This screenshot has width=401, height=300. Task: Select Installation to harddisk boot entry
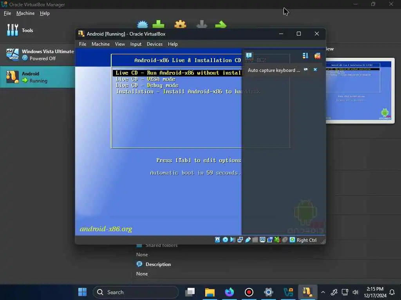[x=188, y=91]
